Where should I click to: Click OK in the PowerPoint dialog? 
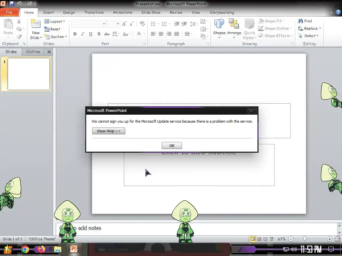[172, 146]
